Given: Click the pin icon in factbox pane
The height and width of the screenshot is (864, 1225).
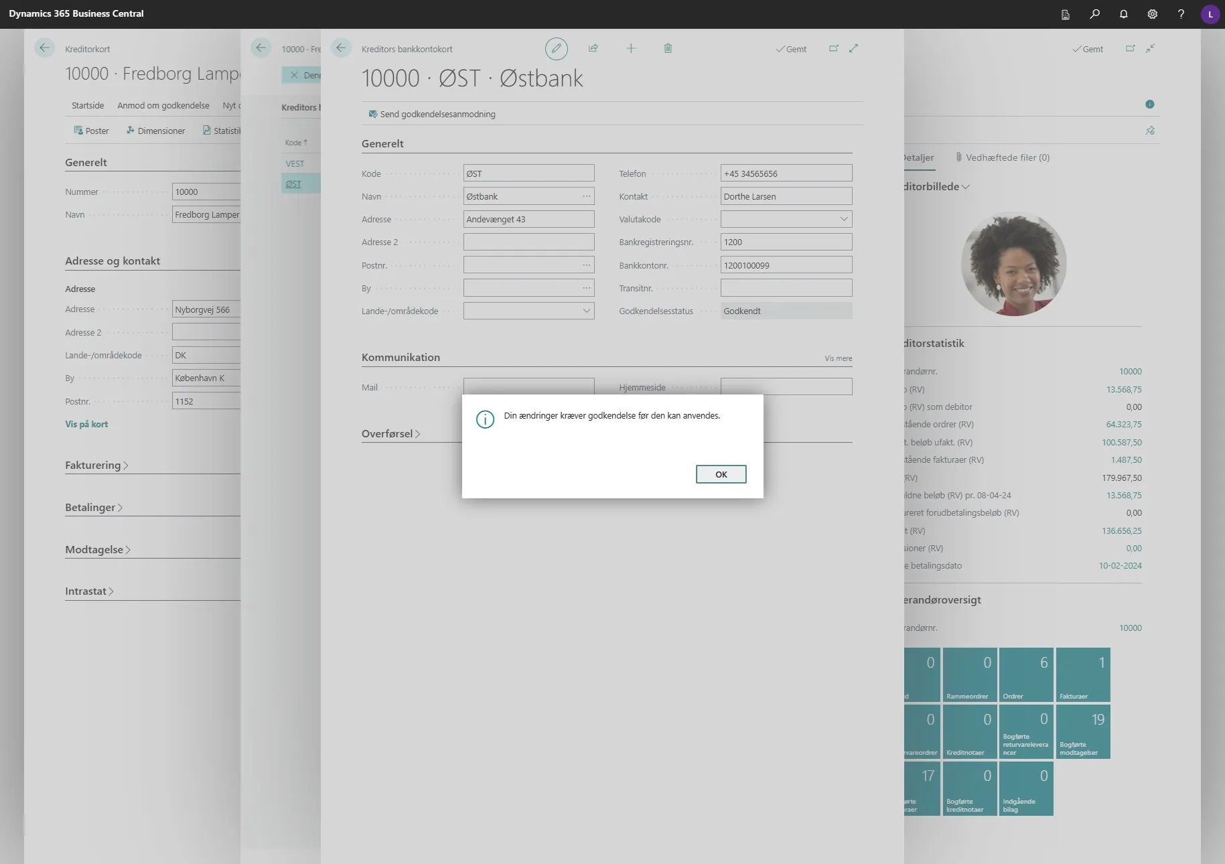Looking at the screenshot, I should tap(1150, 131).
